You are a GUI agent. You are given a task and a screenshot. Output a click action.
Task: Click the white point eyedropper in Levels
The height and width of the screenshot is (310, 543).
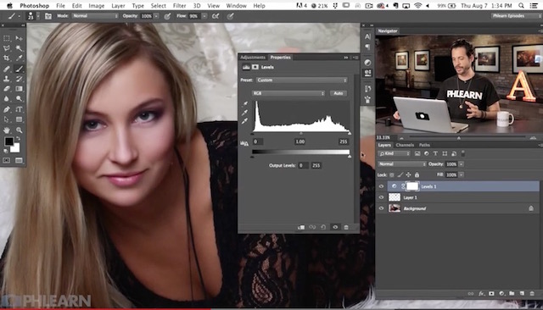coord(245,121)
